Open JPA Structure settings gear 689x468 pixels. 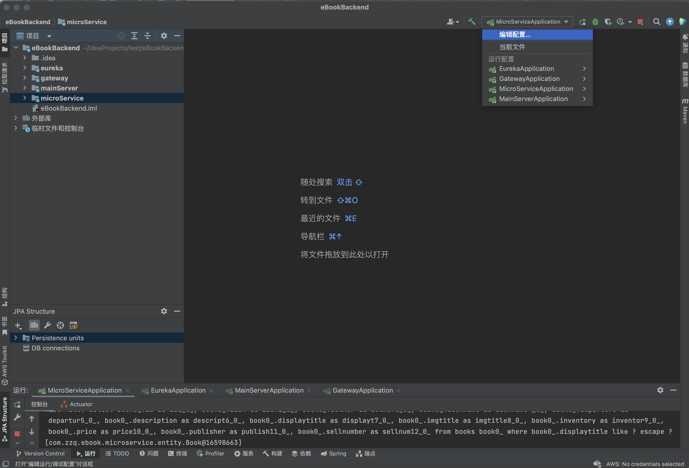[x=164, y=311]
